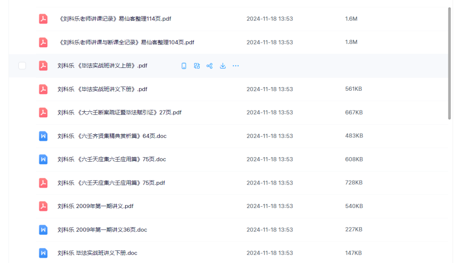Click the date of 2009年第一期讲义.pdf row
470x263 pixels.
[269, 206]
